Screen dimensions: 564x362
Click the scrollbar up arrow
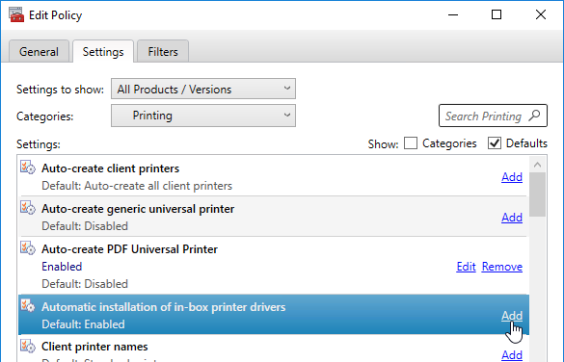click(537, 165)
